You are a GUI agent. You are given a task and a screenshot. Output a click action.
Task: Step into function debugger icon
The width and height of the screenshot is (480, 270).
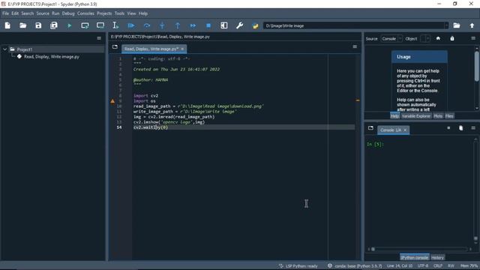pos(162,25)
